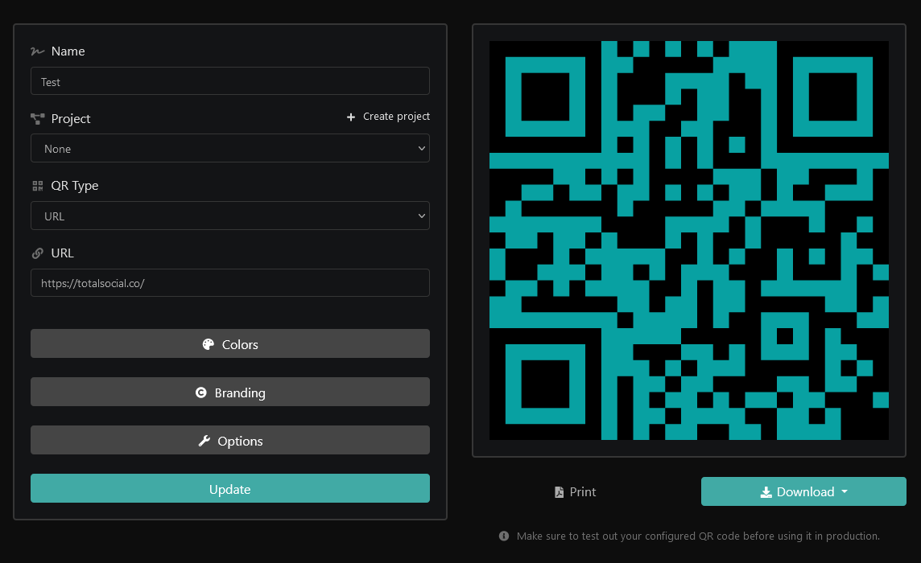Click the Print link
This screenshot has height=563, width=921.
click(582, 492)
